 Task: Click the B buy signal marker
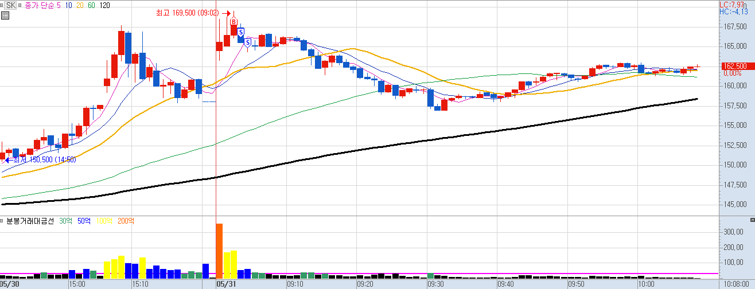pyautogui.click(x=234, y=22)
